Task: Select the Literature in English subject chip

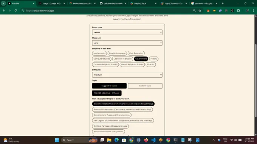Action: (x=122, y=59)
